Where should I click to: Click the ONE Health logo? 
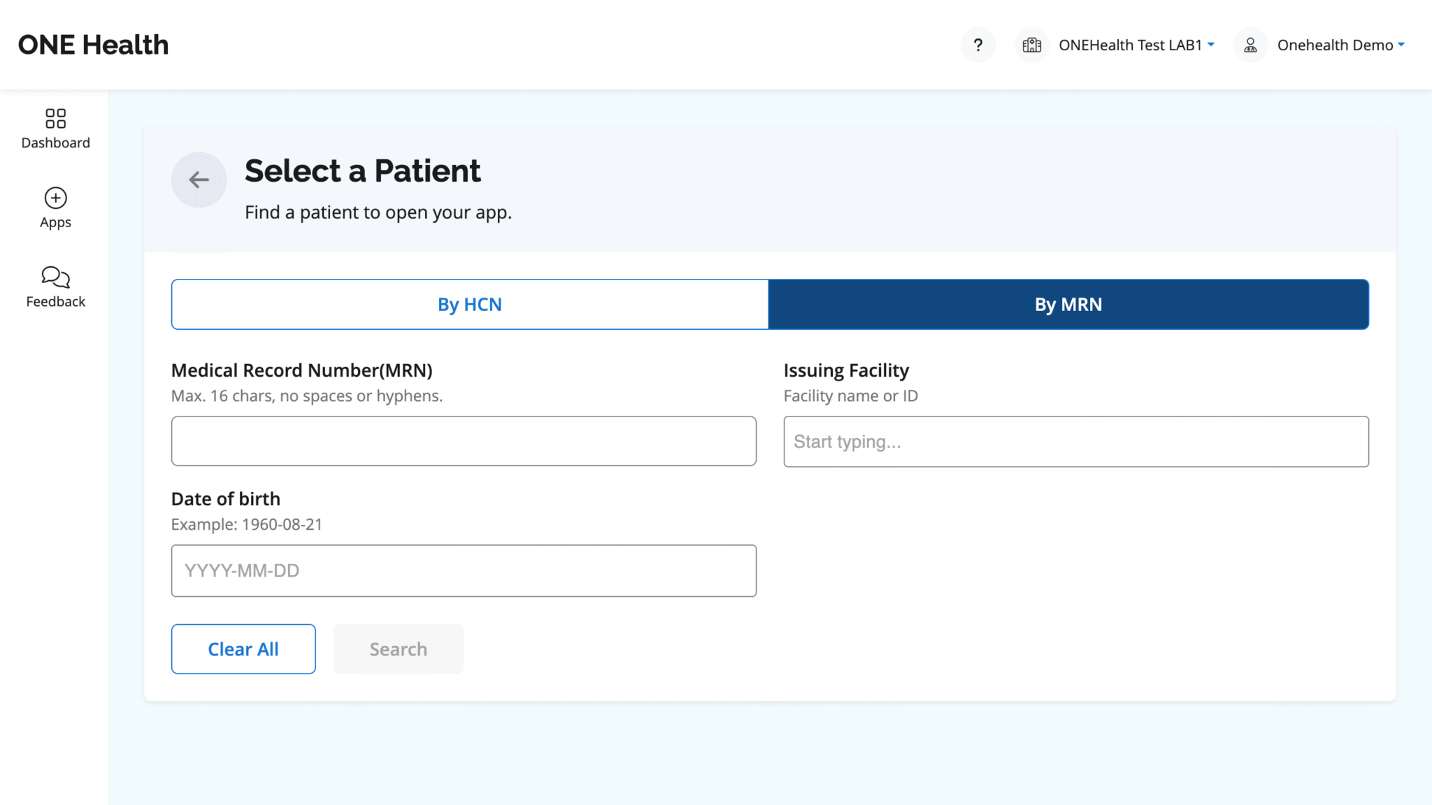tap(93, 44)
